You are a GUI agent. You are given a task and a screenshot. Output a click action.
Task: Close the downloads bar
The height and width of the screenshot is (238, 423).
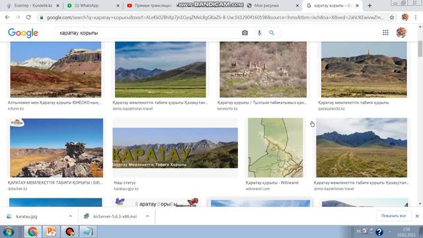coord(417,216)
